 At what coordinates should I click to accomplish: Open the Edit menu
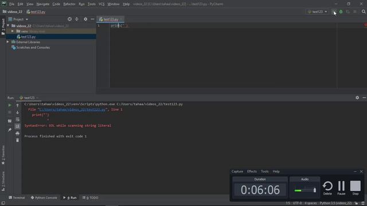21,4
